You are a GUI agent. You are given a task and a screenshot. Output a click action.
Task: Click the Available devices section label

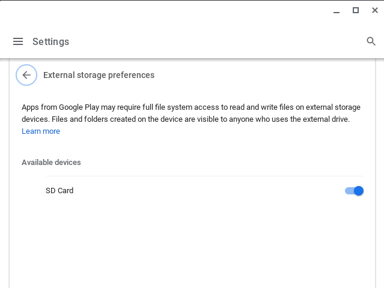click(51, 162)
